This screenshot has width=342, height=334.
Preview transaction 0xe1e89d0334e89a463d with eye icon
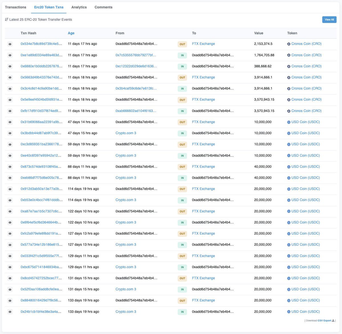pos(10,55)
